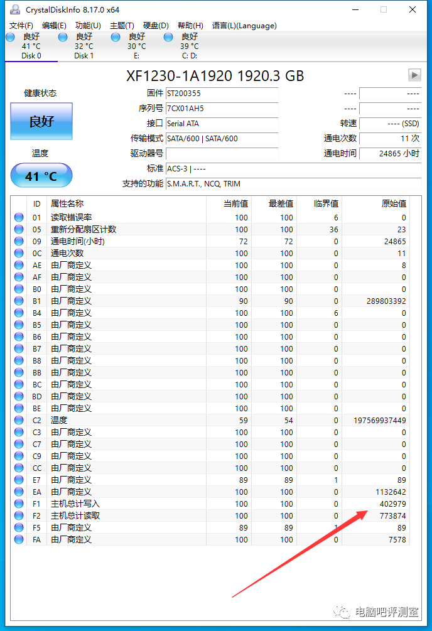Image resolution: width=432 pixels, height=631 pixels.
Task: Click the empty 驱动器号 field
Action: click(222, 154)
